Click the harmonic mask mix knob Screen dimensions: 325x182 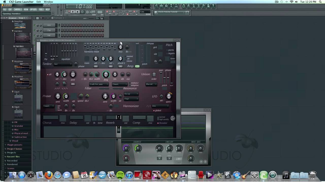tap(120, 47)
